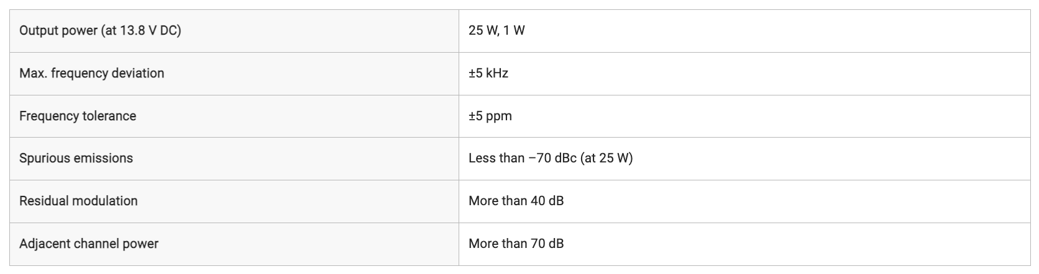Screen dimensions: 1039x274
Task: Click the Adjacent channel power label
Action: pos(89,244)
